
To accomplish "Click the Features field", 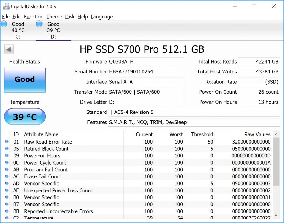I will pos(194,122).
